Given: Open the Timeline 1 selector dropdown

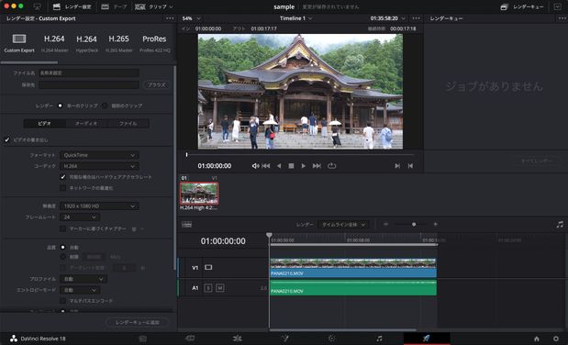Looking at the screenshot, I should click(x=295, y=18).
